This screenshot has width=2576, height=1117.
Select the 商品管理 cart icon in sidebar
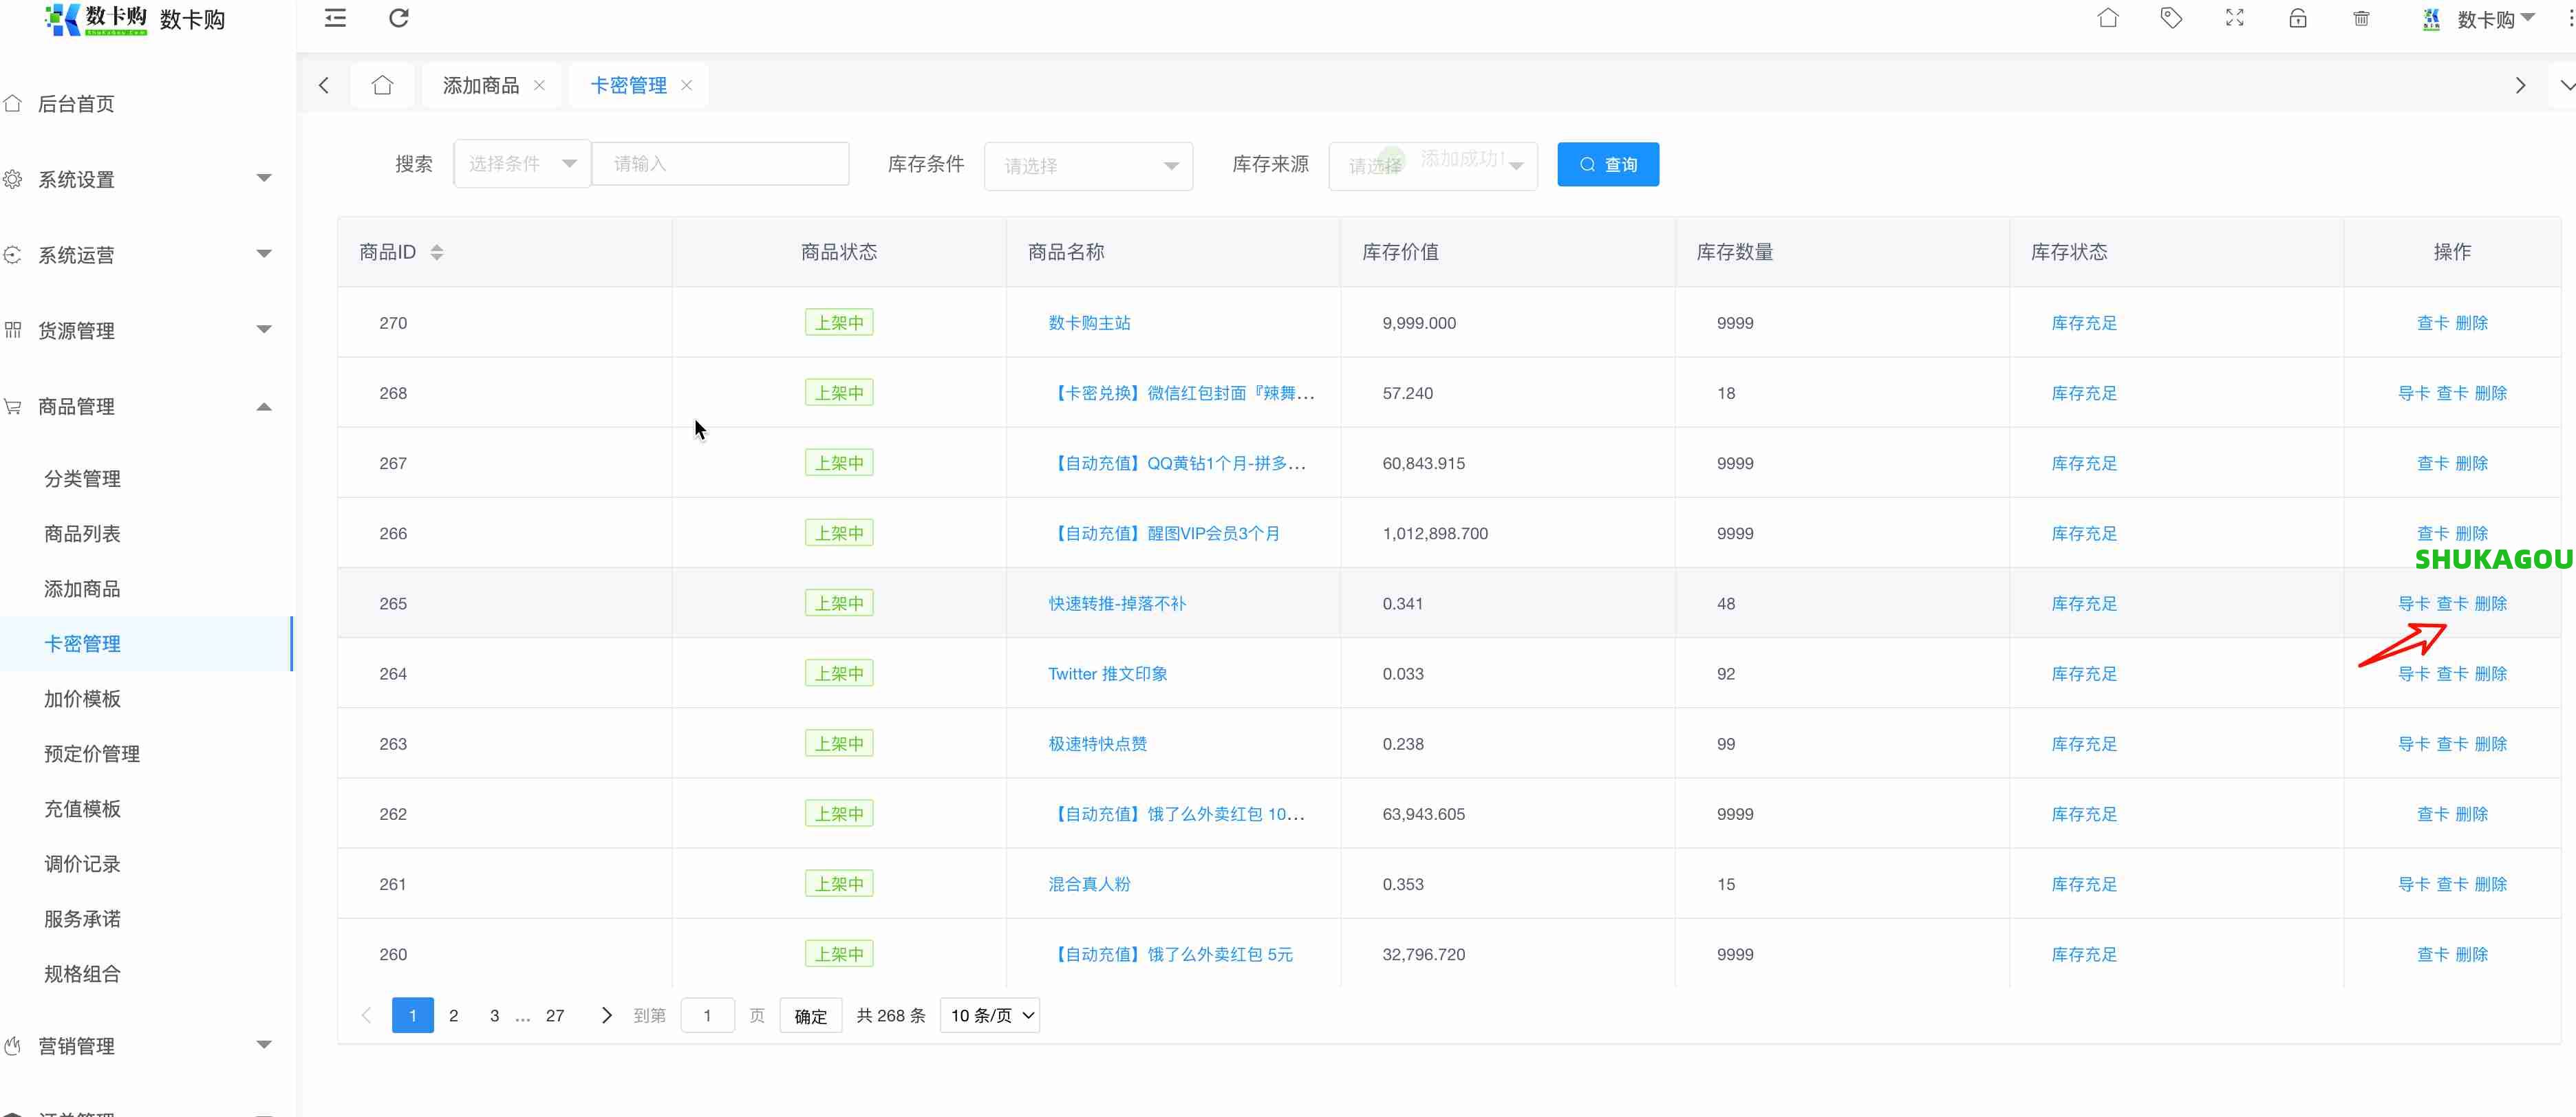click(13, 406)
